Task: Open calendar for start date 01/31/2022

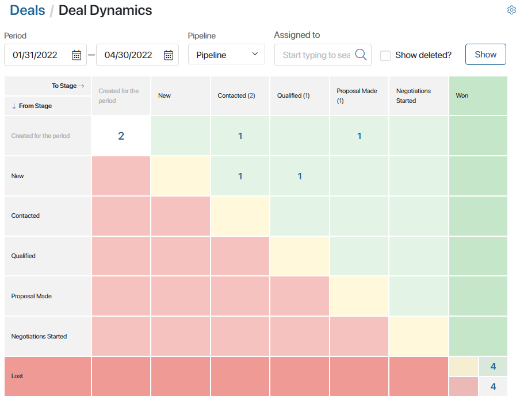Action: pyautogui.click(x=77, y=55)
